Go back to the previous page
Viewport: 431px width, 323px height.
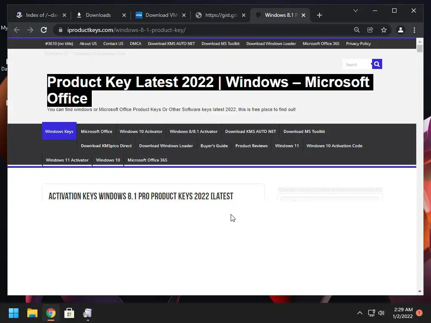[17, 30]
